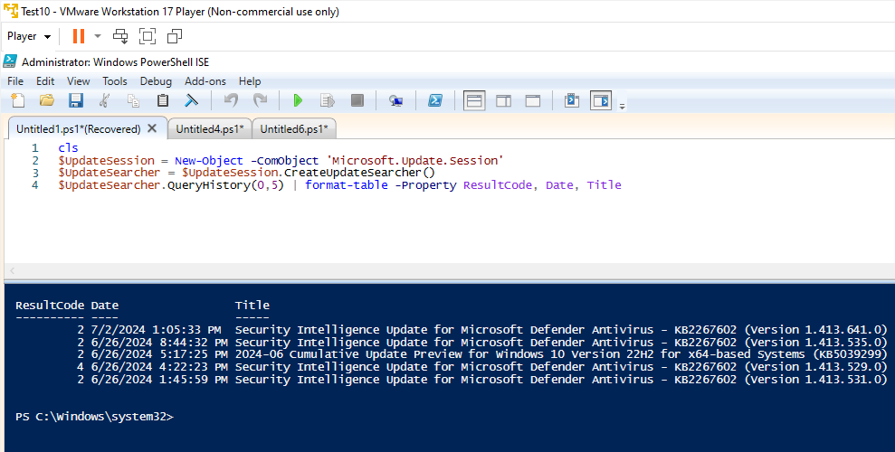Open the Help menu
This screenshot has height=452, width=895.
point(250,81)
